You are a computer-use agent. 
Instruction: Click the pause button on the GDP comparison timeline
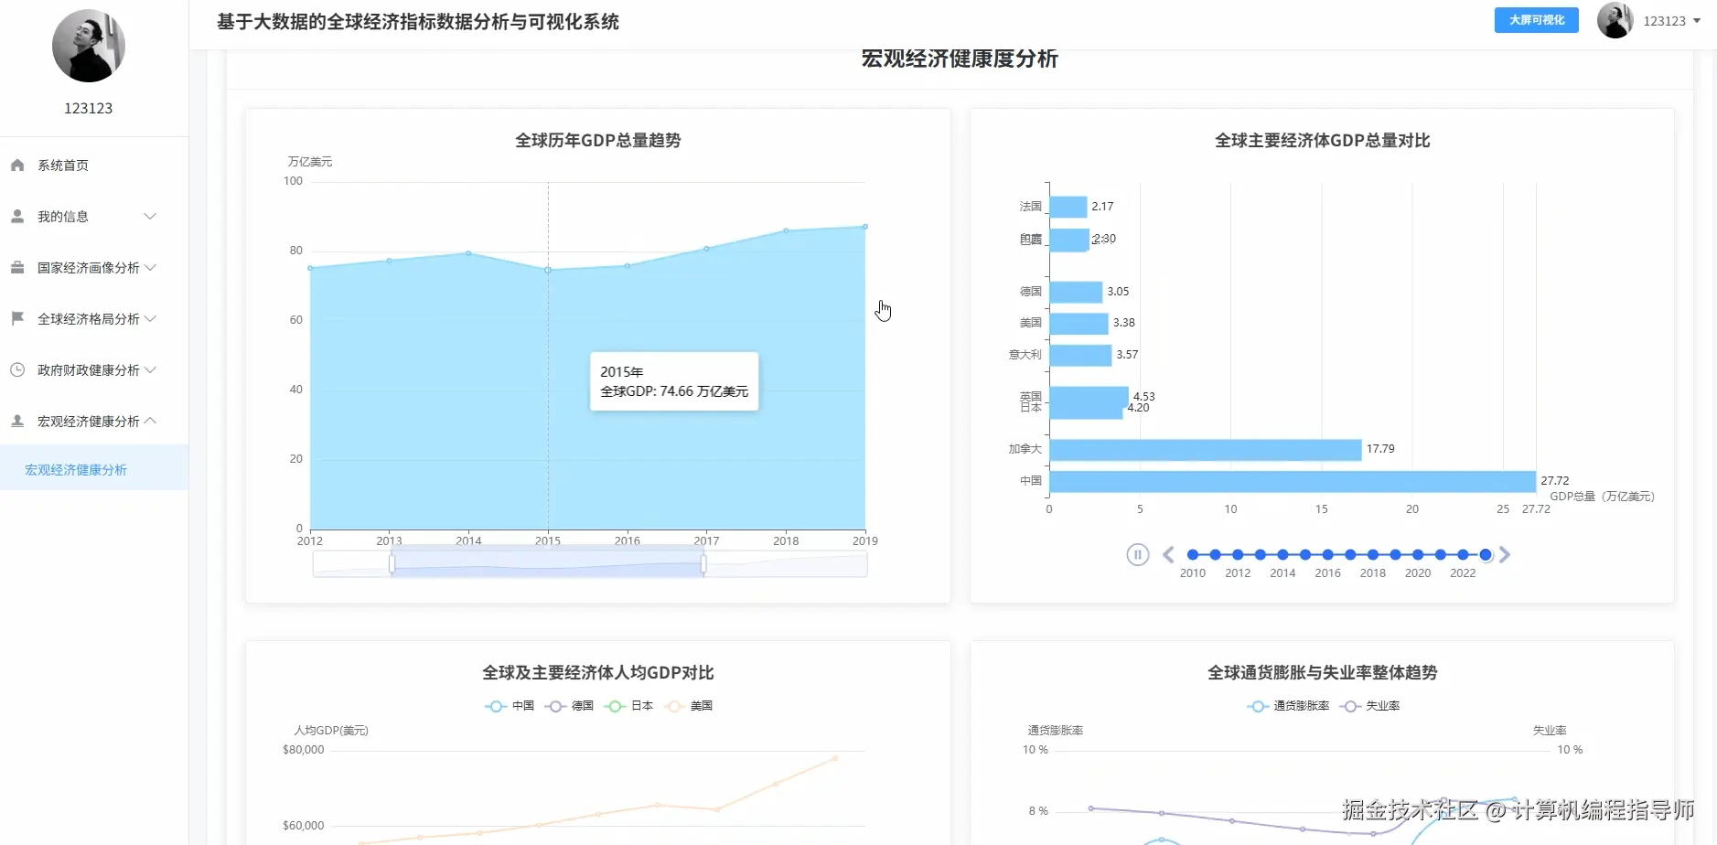tap(1138, 554)
